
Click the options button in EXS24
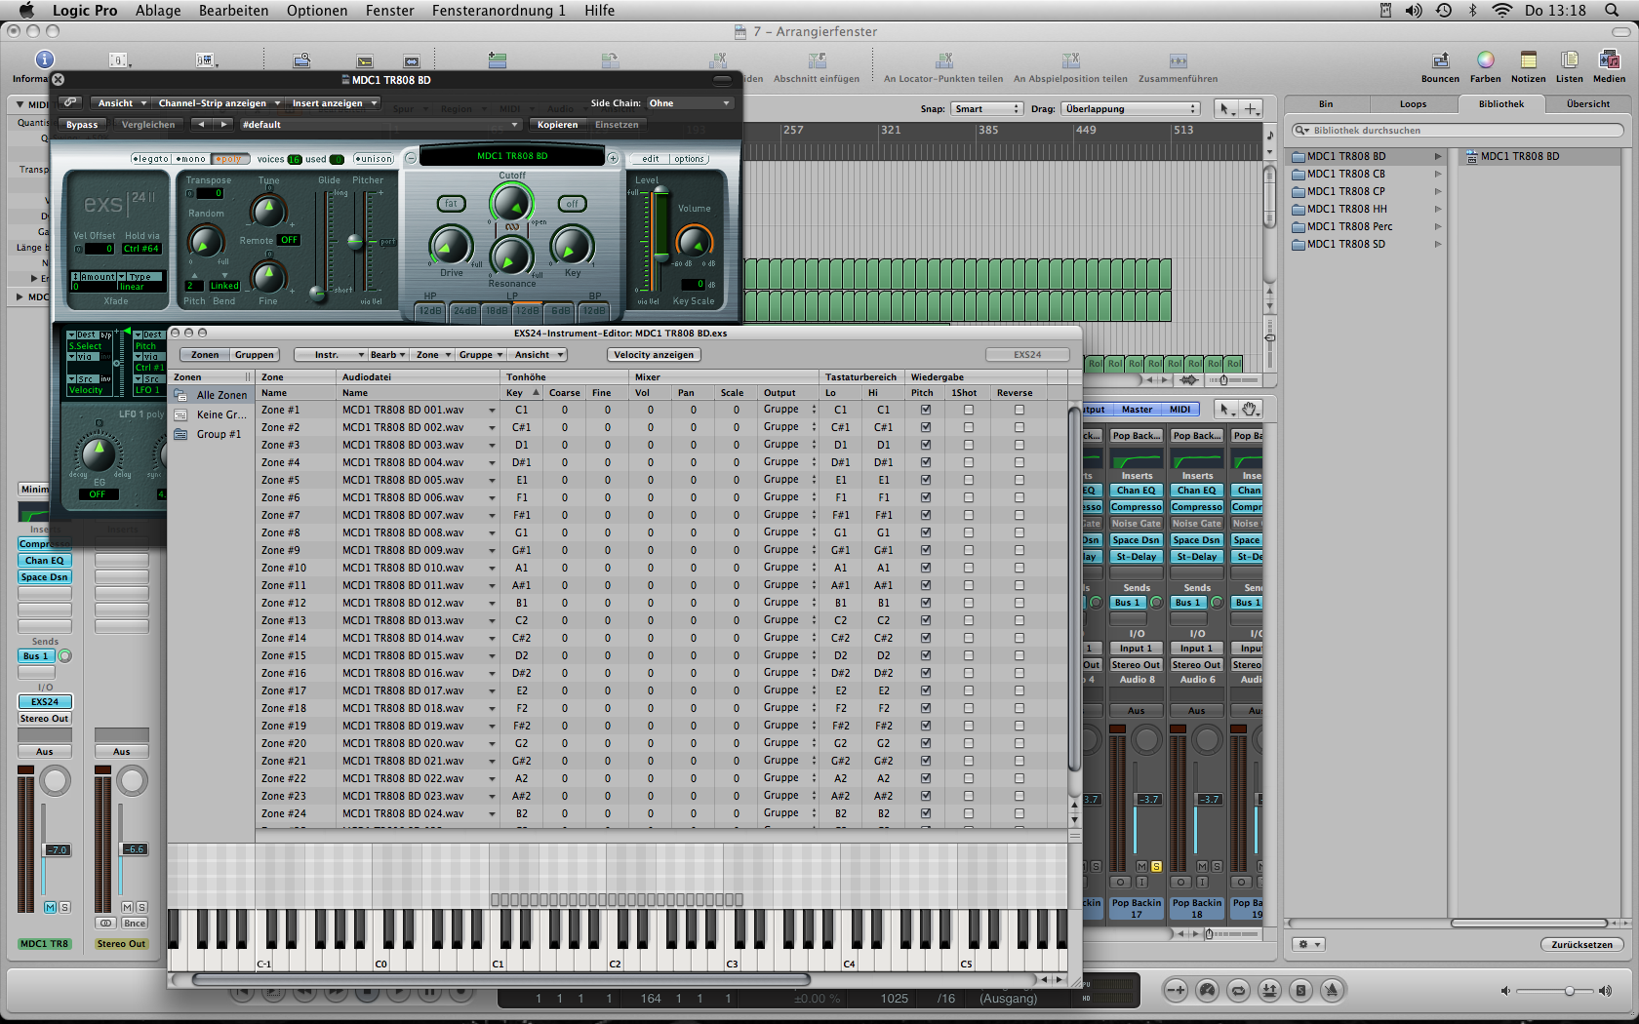(x=689, y=159)
